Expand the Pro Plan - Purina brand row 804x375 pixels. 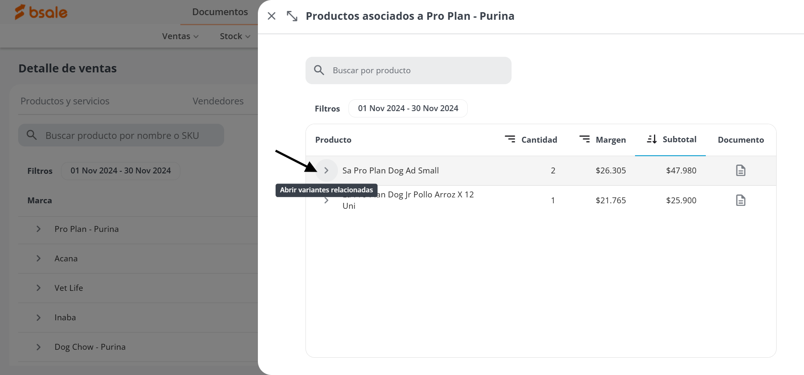pos(38,229)
